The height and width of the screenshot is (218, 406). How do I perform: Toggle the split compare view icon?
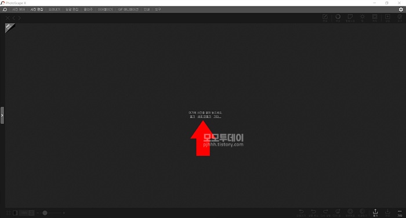pyautogui.click(x=15, y=213)
